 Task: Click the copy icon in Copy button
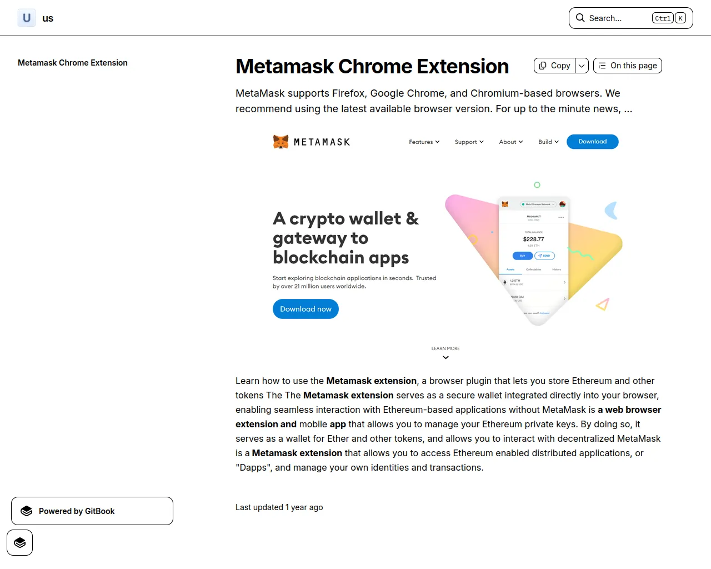[x=543, y=66]
